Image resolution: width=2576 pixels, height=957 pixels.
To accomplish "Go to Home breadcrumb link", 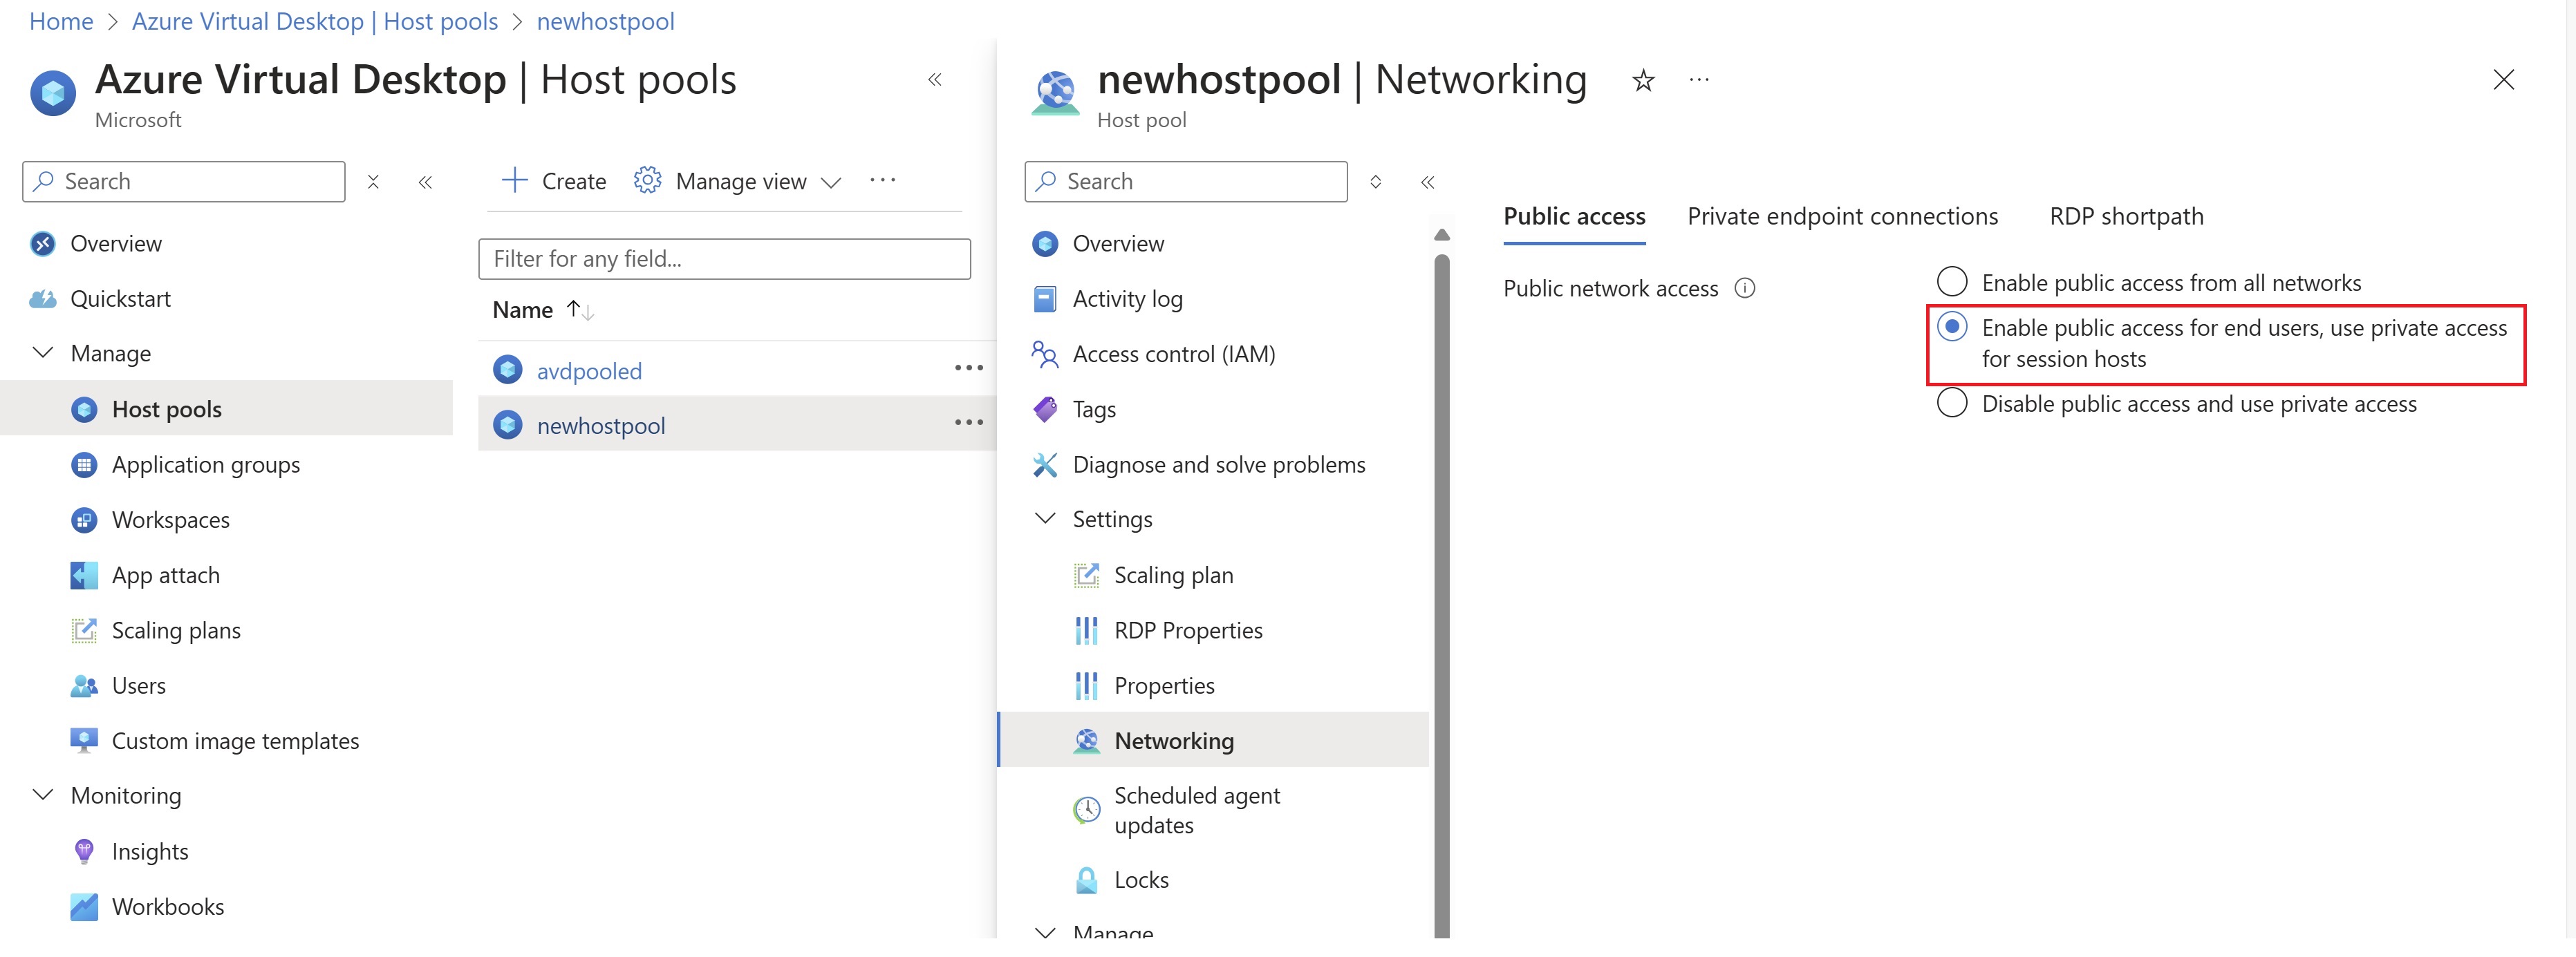I will tap(61, 21).
